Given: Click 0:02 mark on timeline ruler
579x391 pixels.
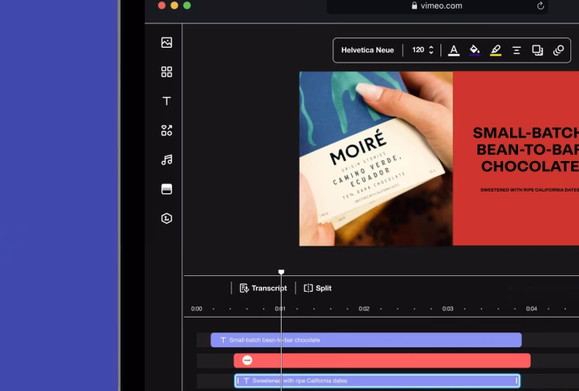Looking at the screenshot, I should click(364, 309).
